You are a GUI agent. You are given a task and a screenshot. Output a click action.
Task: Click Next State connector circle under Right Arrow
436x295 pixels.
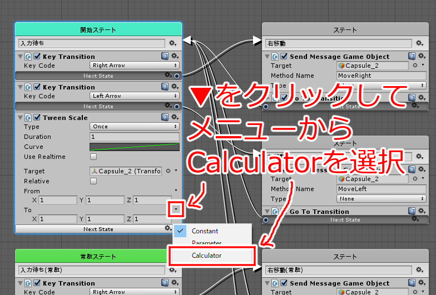177,76
